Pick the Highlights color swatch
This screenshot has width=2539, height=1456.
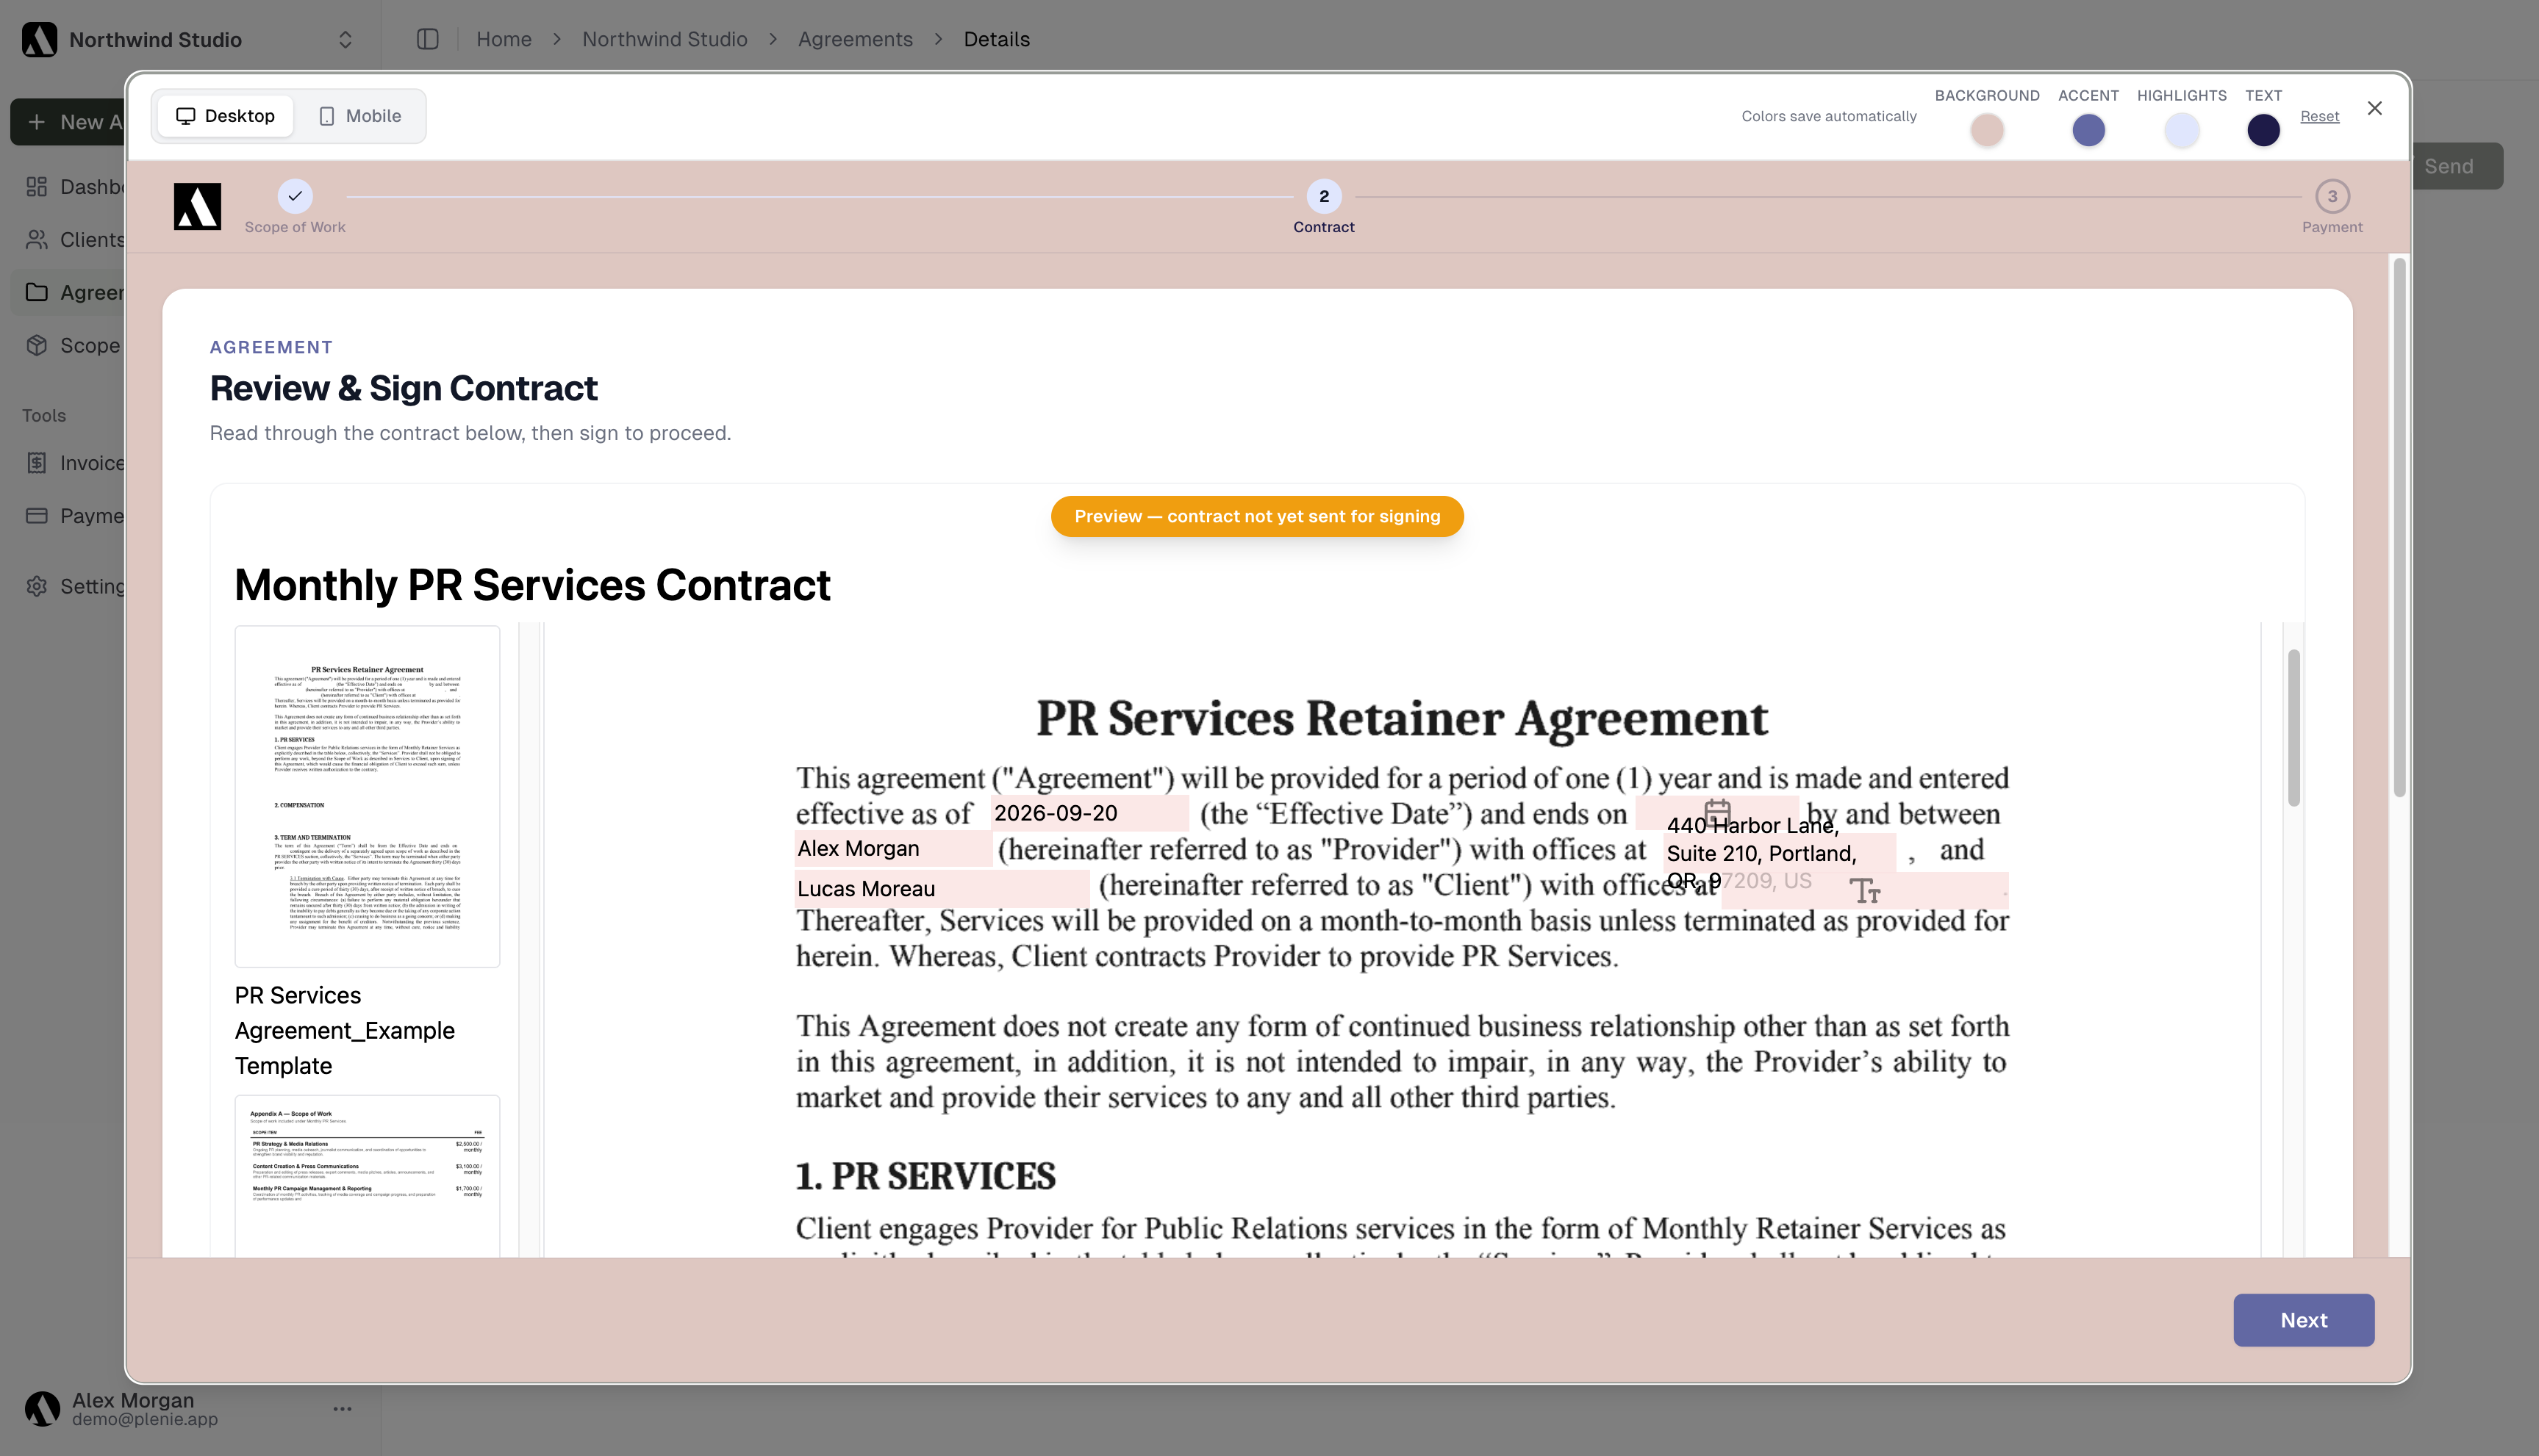point(2182,130)
